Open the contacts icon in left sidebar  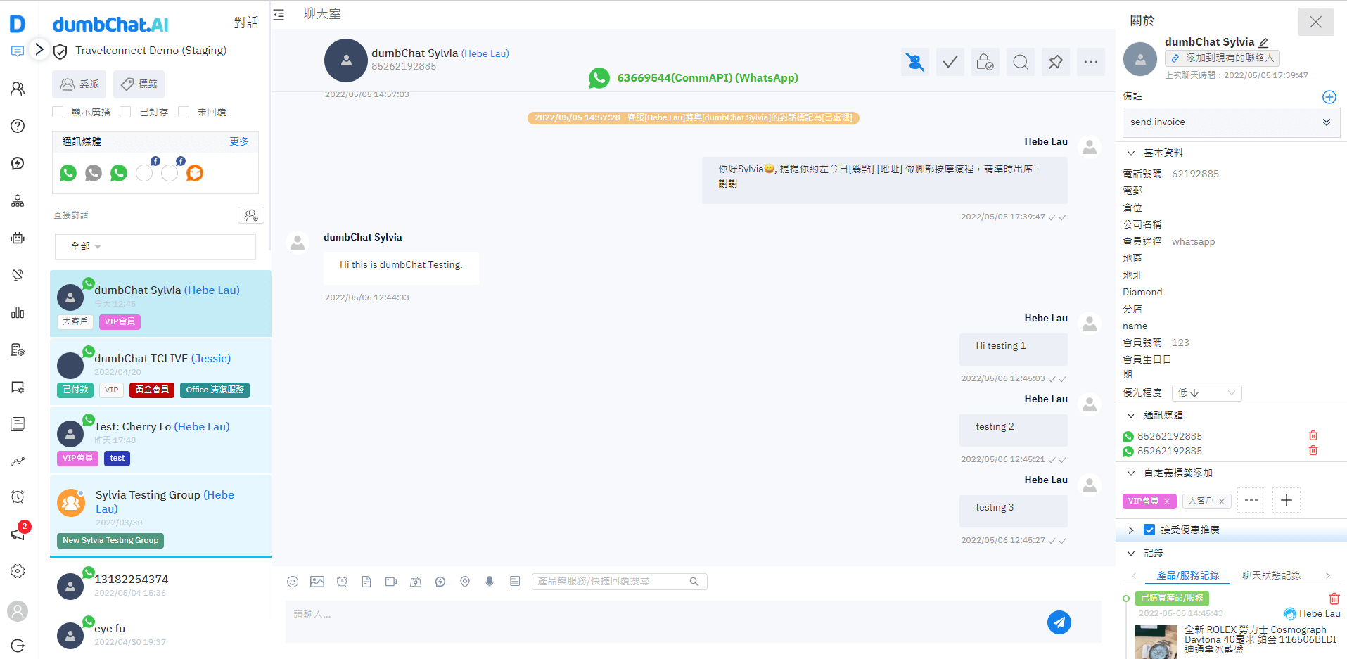(x=18, y=89)
